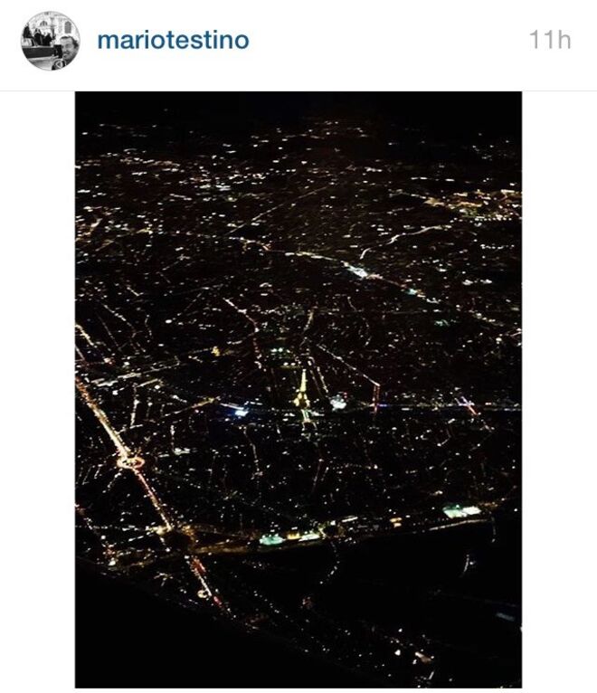This screenshot has width=597, height=693.
Task: Open the mariotestino profile picture
Action: pos(51,41)
